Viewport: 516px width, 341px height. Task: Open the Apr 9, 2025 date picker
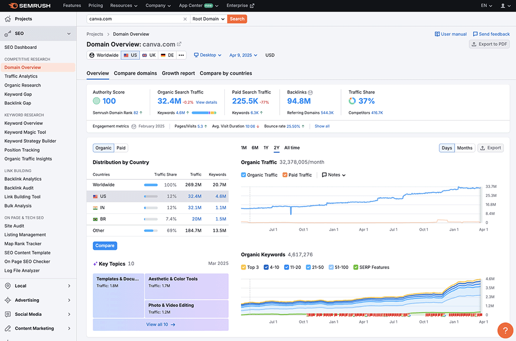point(243,55)
